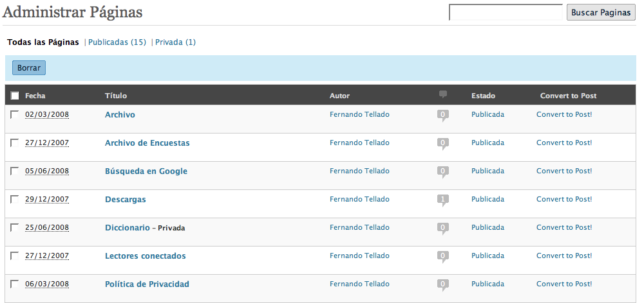
Task: Click comment bubble for Diccionario row
Action: coord(442,228)
